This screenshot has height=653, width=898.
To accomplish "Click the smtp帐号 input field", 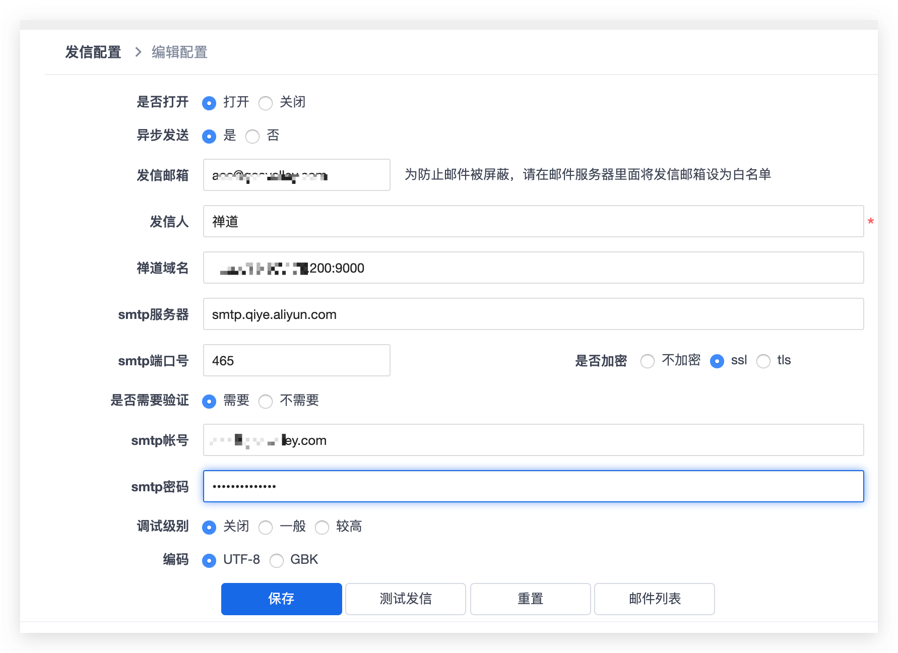I will pyautogui.click(x=533, y=440).
